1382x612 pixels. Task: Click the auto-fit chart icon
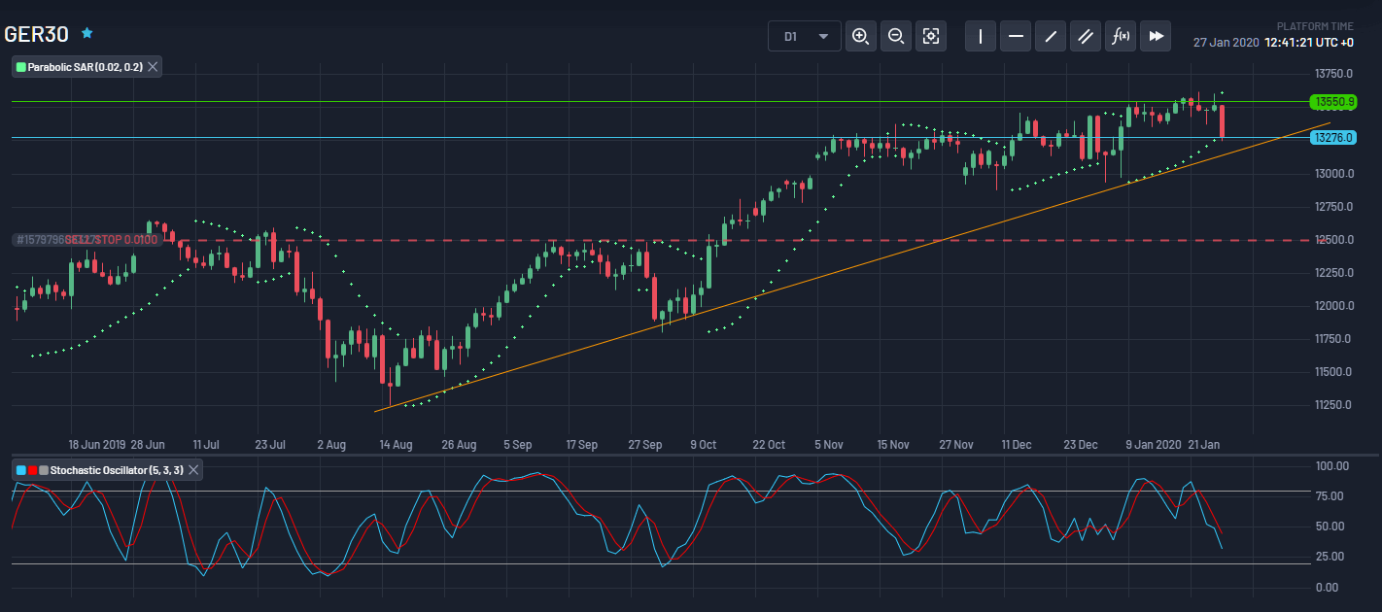(931, 36)
